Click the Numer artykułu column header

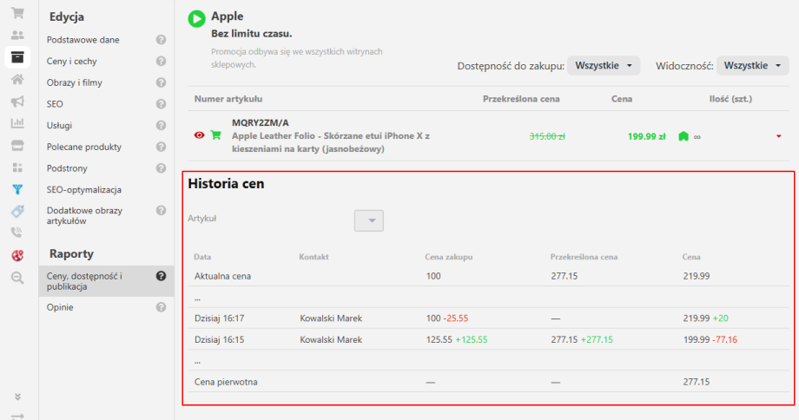click(228, 99)
